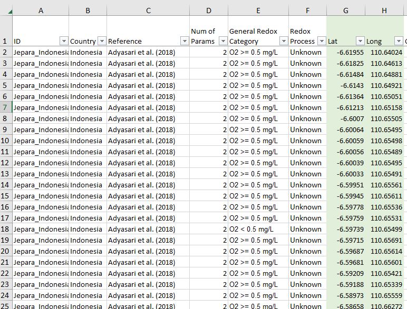The image size is (407, 309).
Task: Click O2 >= 0.5 mg/L cell in row 3
Action: tap(258, 64)
